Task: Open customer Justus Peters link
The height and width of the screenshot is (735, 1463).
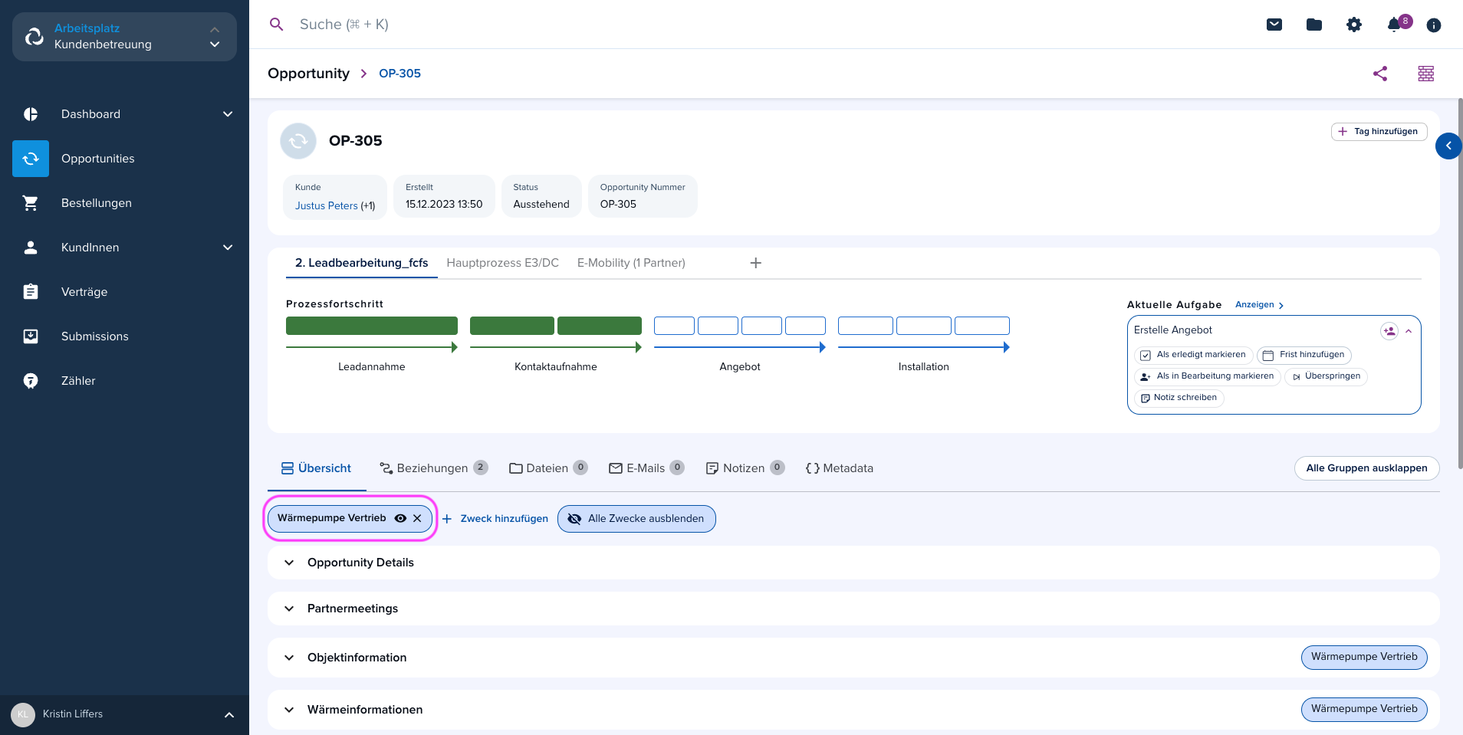Action: point(327,205)
